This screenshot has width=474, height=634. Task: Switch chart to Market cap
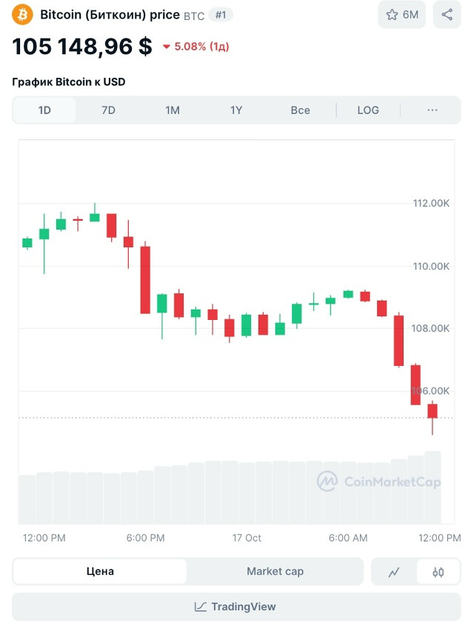click(x=275, y=572)
